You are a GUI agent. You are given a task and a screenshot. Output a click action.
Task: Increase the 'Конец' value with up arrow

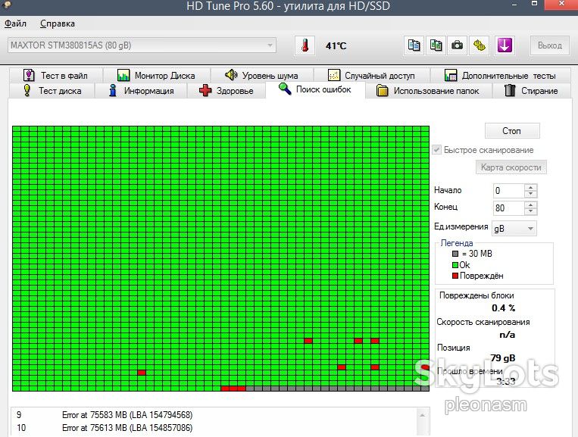530,204
